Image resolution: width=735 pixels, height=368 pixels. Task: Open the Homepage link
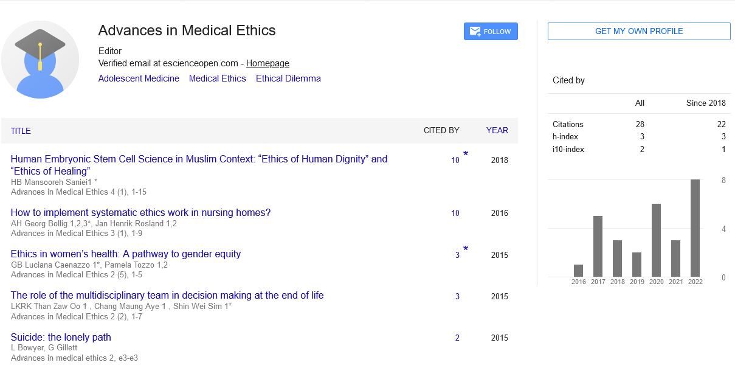[x=267, y=63]
